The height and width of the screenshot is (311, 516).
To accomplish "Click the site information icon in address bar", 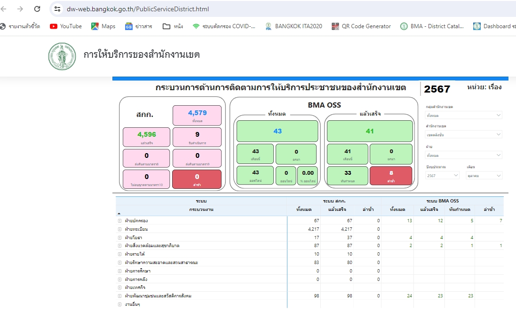I will click(x=57, y=9).
